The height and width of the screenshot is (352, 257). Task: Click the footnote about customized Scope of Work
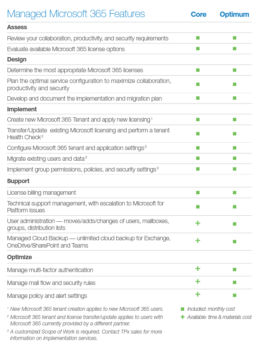coord(85,335)
